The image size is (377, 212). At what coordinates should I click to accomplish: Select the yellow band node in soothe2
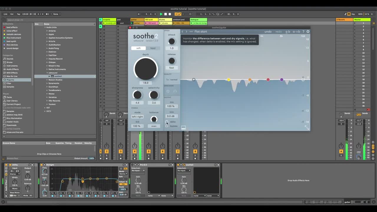coord(229,79)
